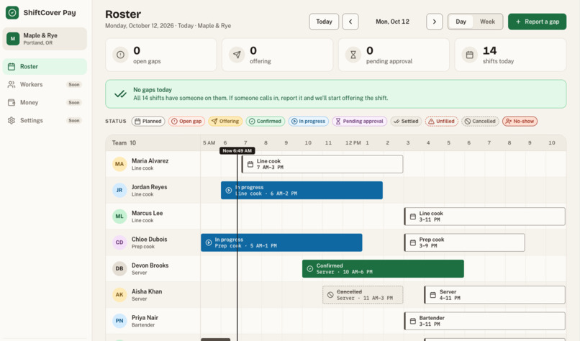Open the Maple & Rye location switcher

[x=45, y=38]
